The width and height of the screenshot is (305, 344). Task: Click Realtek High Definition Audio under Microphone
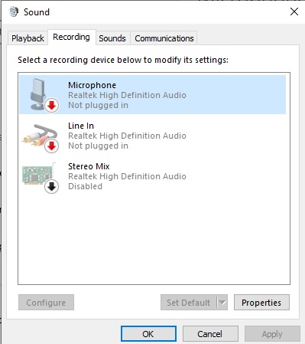127,95
